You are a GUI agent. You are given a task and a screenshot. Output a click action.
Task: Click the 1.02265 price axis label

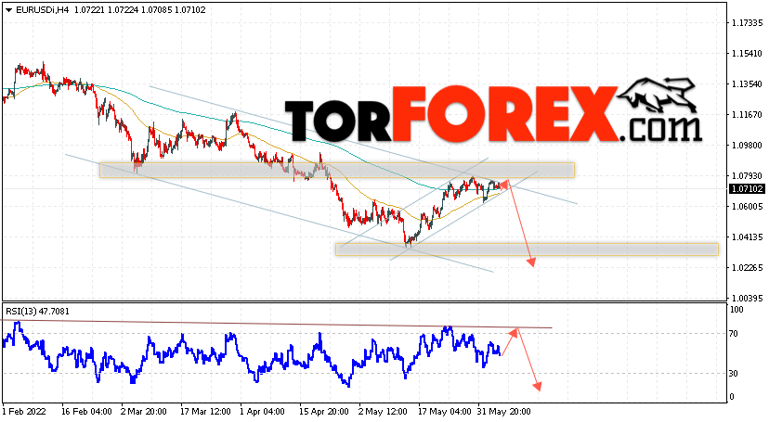click(x=747, y=268)
